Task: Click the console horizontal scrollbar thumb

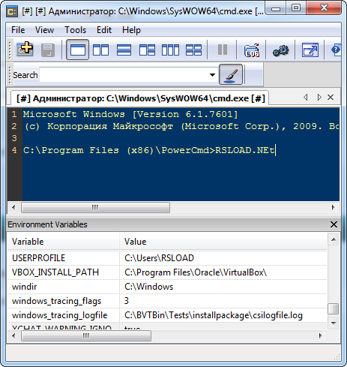Action: click(95, 207)
